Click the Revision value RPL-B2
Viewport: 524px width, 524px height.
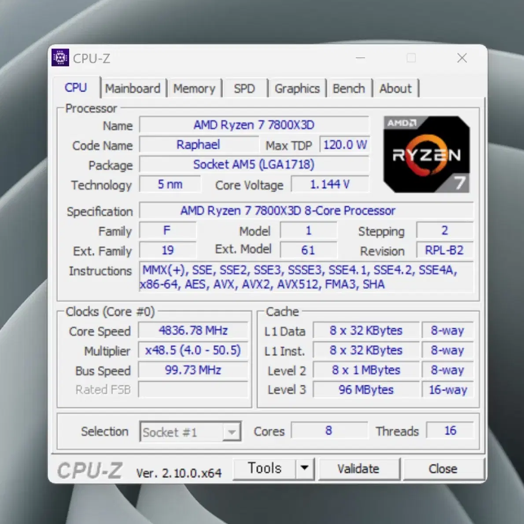click(x=445, y=250)
